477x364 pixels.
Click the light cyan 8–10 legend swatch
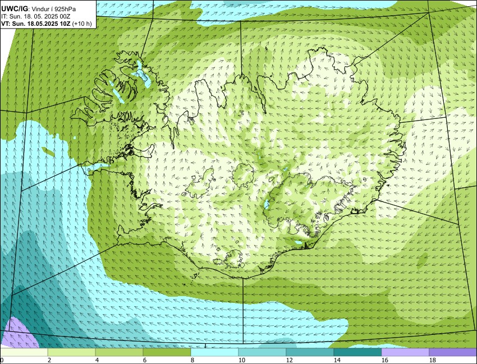[214, 352]
